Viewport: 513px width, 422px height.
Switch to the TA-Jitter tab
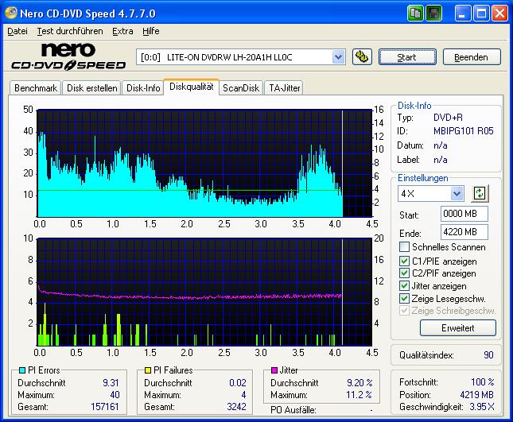click(284, 88)
